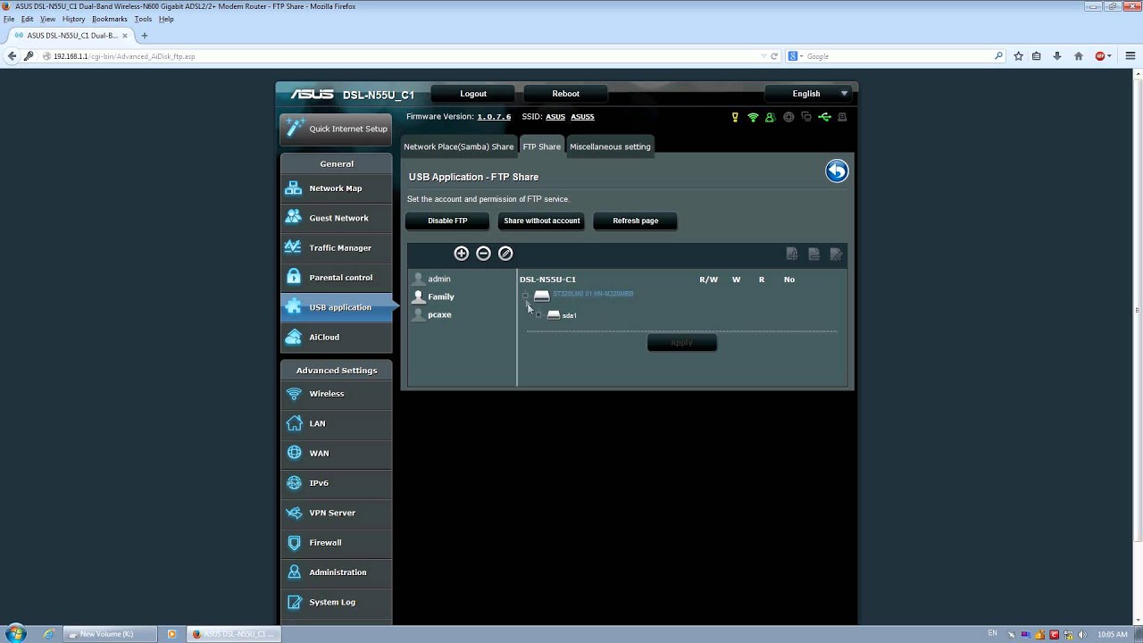This screenshot has height=643, width=1143.
Task: Open the Google search engine dropdown
Action: point(793,56)
